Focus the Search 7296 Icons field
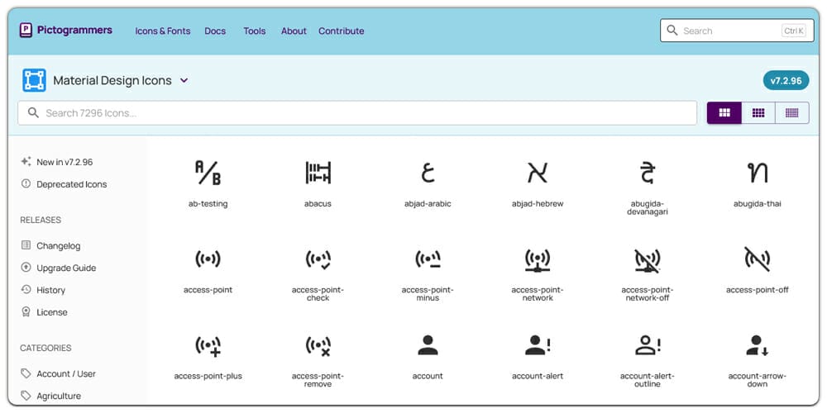This screenshot has height=413, width=827. click(357, 112)
